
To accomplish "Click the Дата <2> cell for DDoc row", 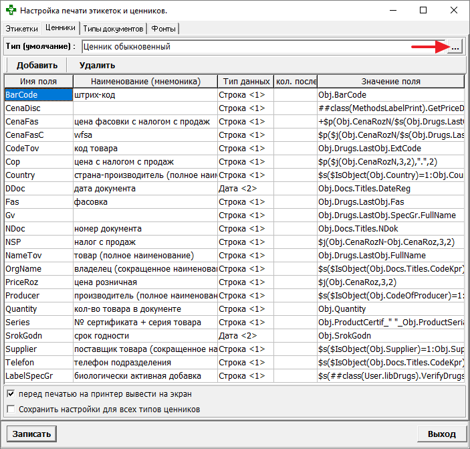I will pyautogui.click(x=245, y=189).
